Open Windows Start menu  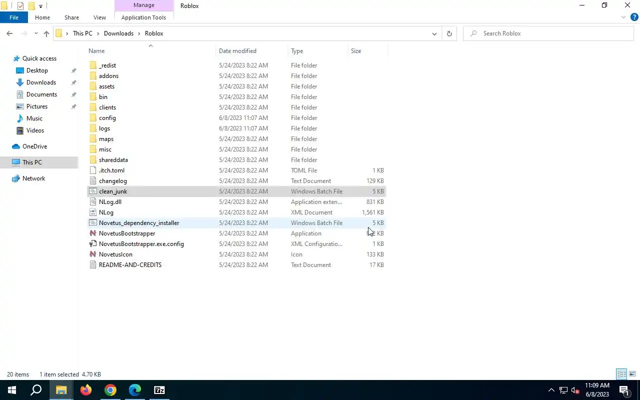pyautogui.click(x=12, y=390)
